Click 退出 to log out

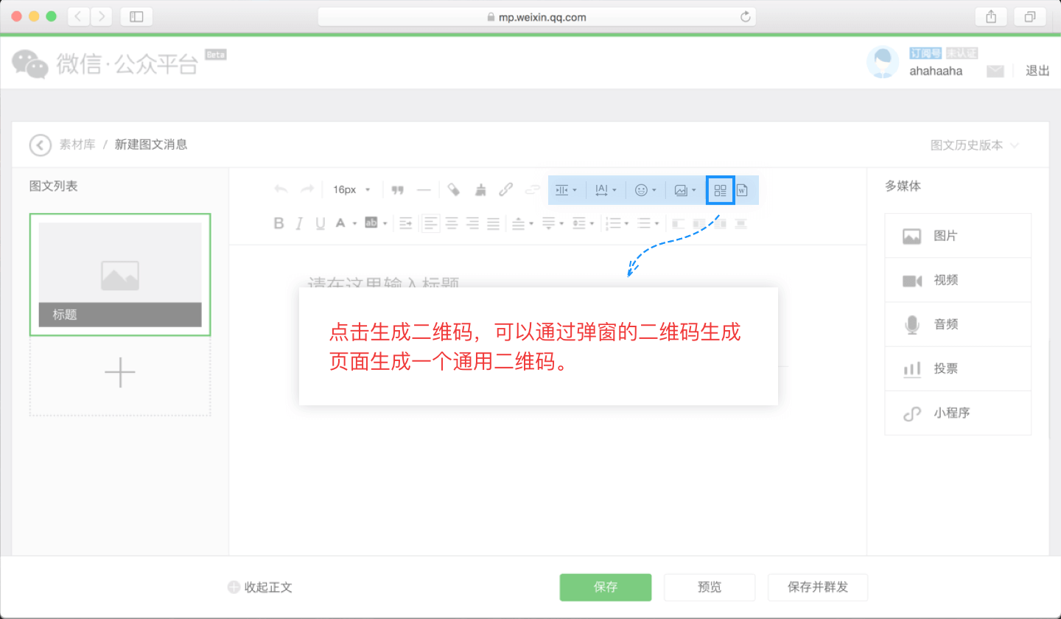tap(1037, 71)
